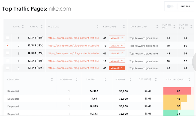Check the checkbox for rank 4 row
The image size is (196, 116).
click(x=8, y=60)
